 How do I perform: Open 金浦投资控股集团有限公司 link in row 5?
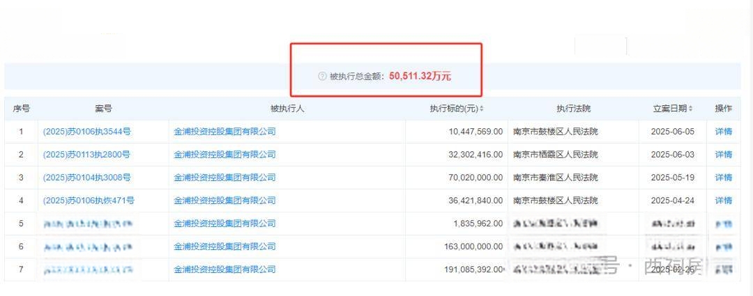tap(225, 224)
